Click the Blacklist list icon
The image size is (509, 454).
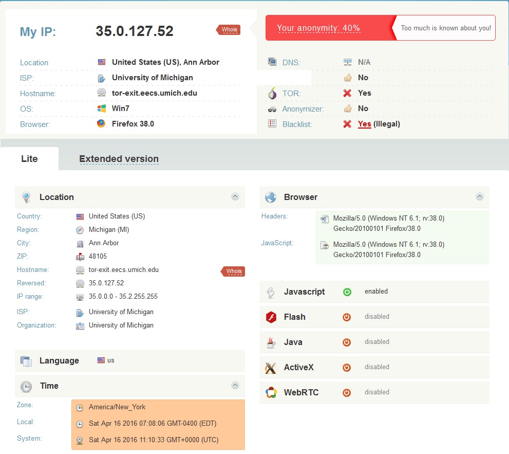(x=272, y=124)
